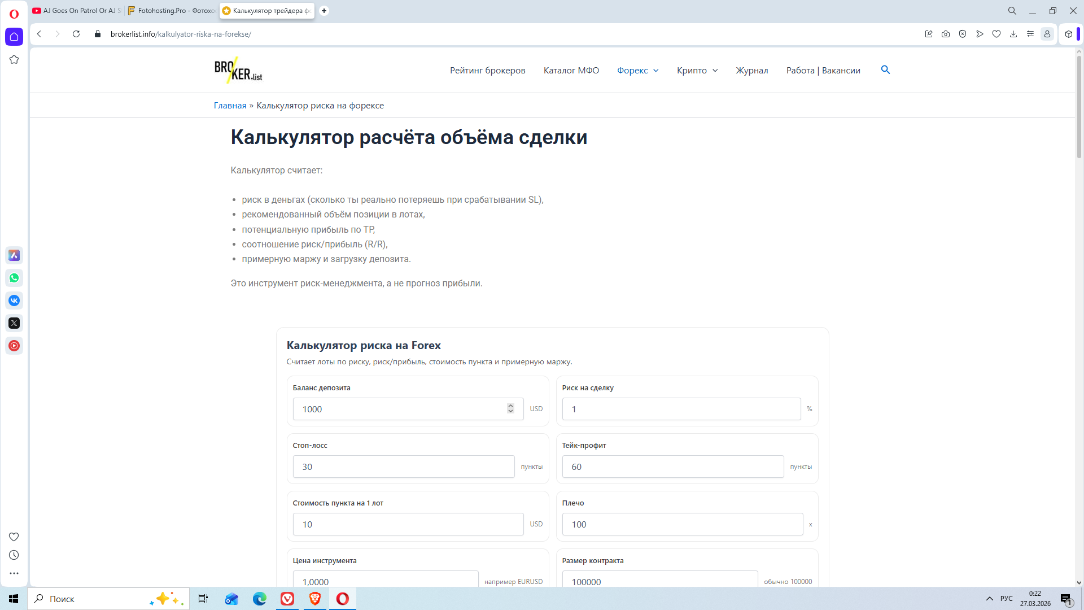The image size is (1084, 610).
Task: Reload the current page
Action: (x=76, y=34)
